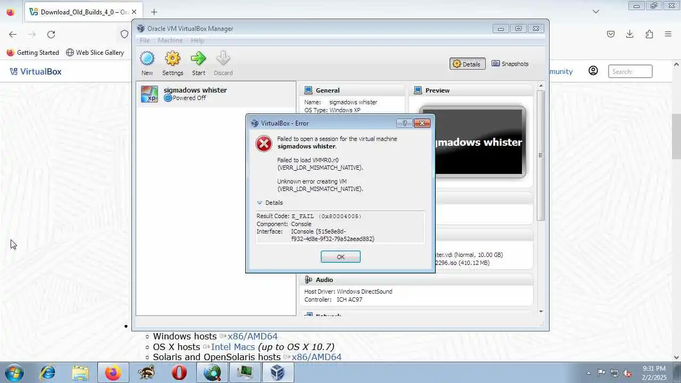Collapse the Details section in error dialog
Image resolution: width=681 pixels, height=383 pixels.
tap(260, 203)
